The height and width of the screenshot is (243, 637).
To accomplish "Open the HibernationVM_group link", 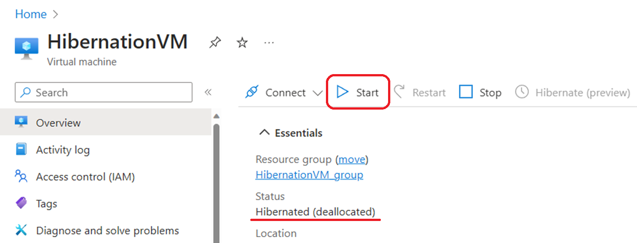I will [x=309, y=175].
